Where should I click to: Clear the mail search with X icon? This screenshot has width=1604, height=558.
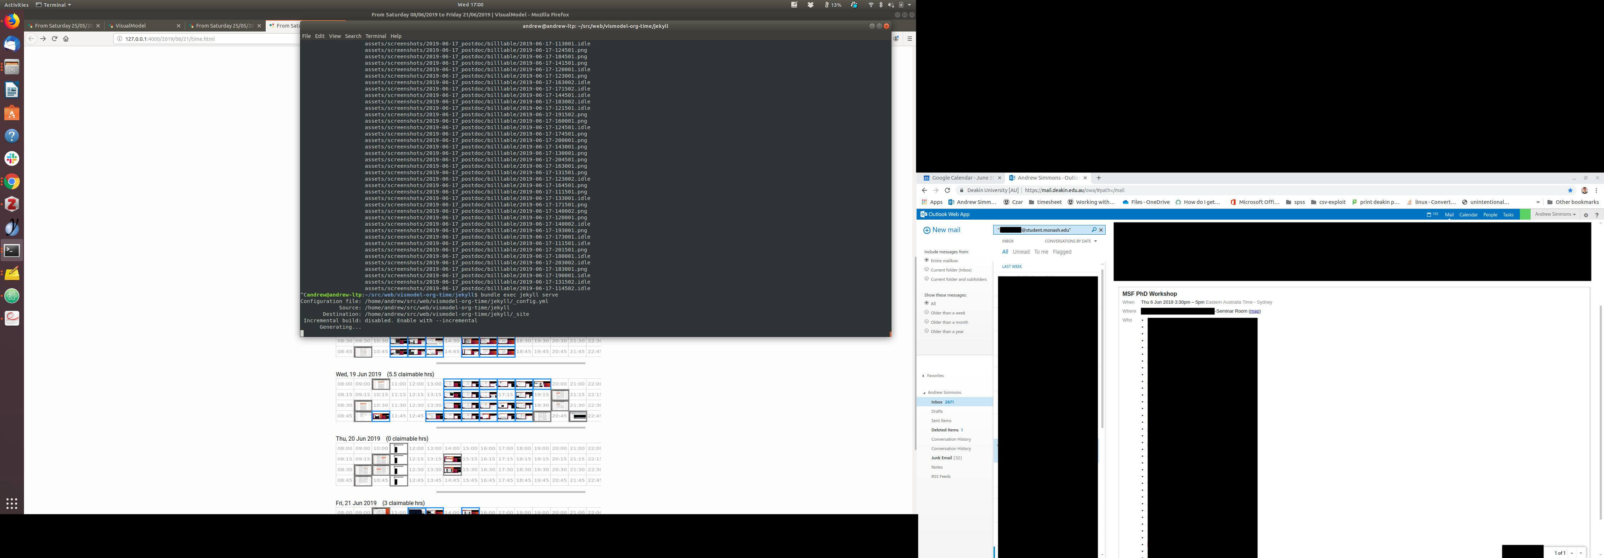tap(1101, 230)
